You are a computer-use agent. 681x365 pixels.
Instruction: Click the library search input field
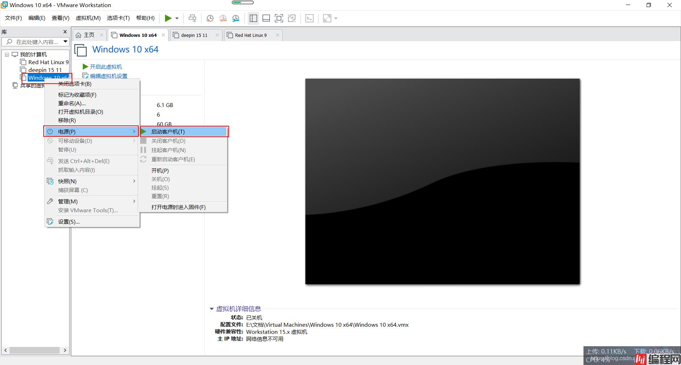click(35, 42)
